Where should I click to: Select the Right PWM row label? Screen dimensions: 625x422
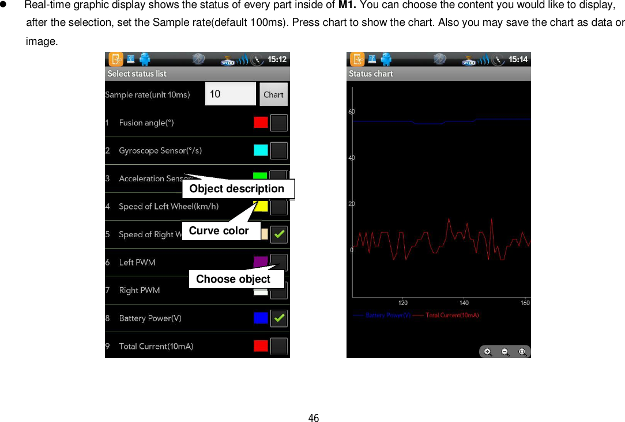tap(140, 290)
